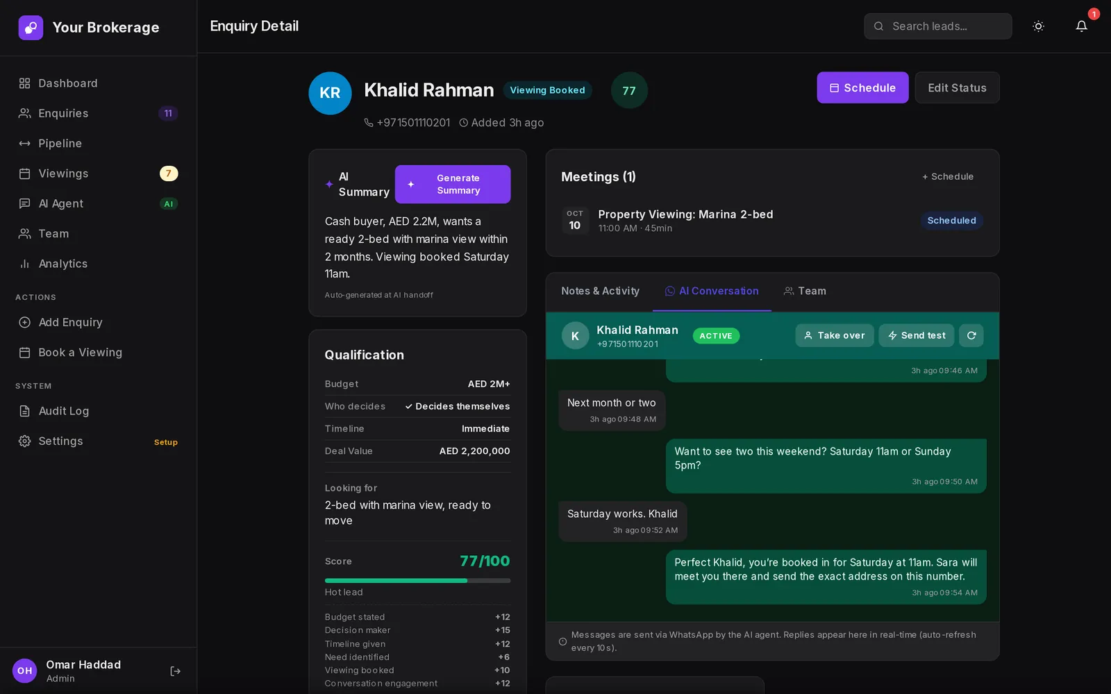
Task: Select the AI Conversation tab
Action: pos(712,291)
